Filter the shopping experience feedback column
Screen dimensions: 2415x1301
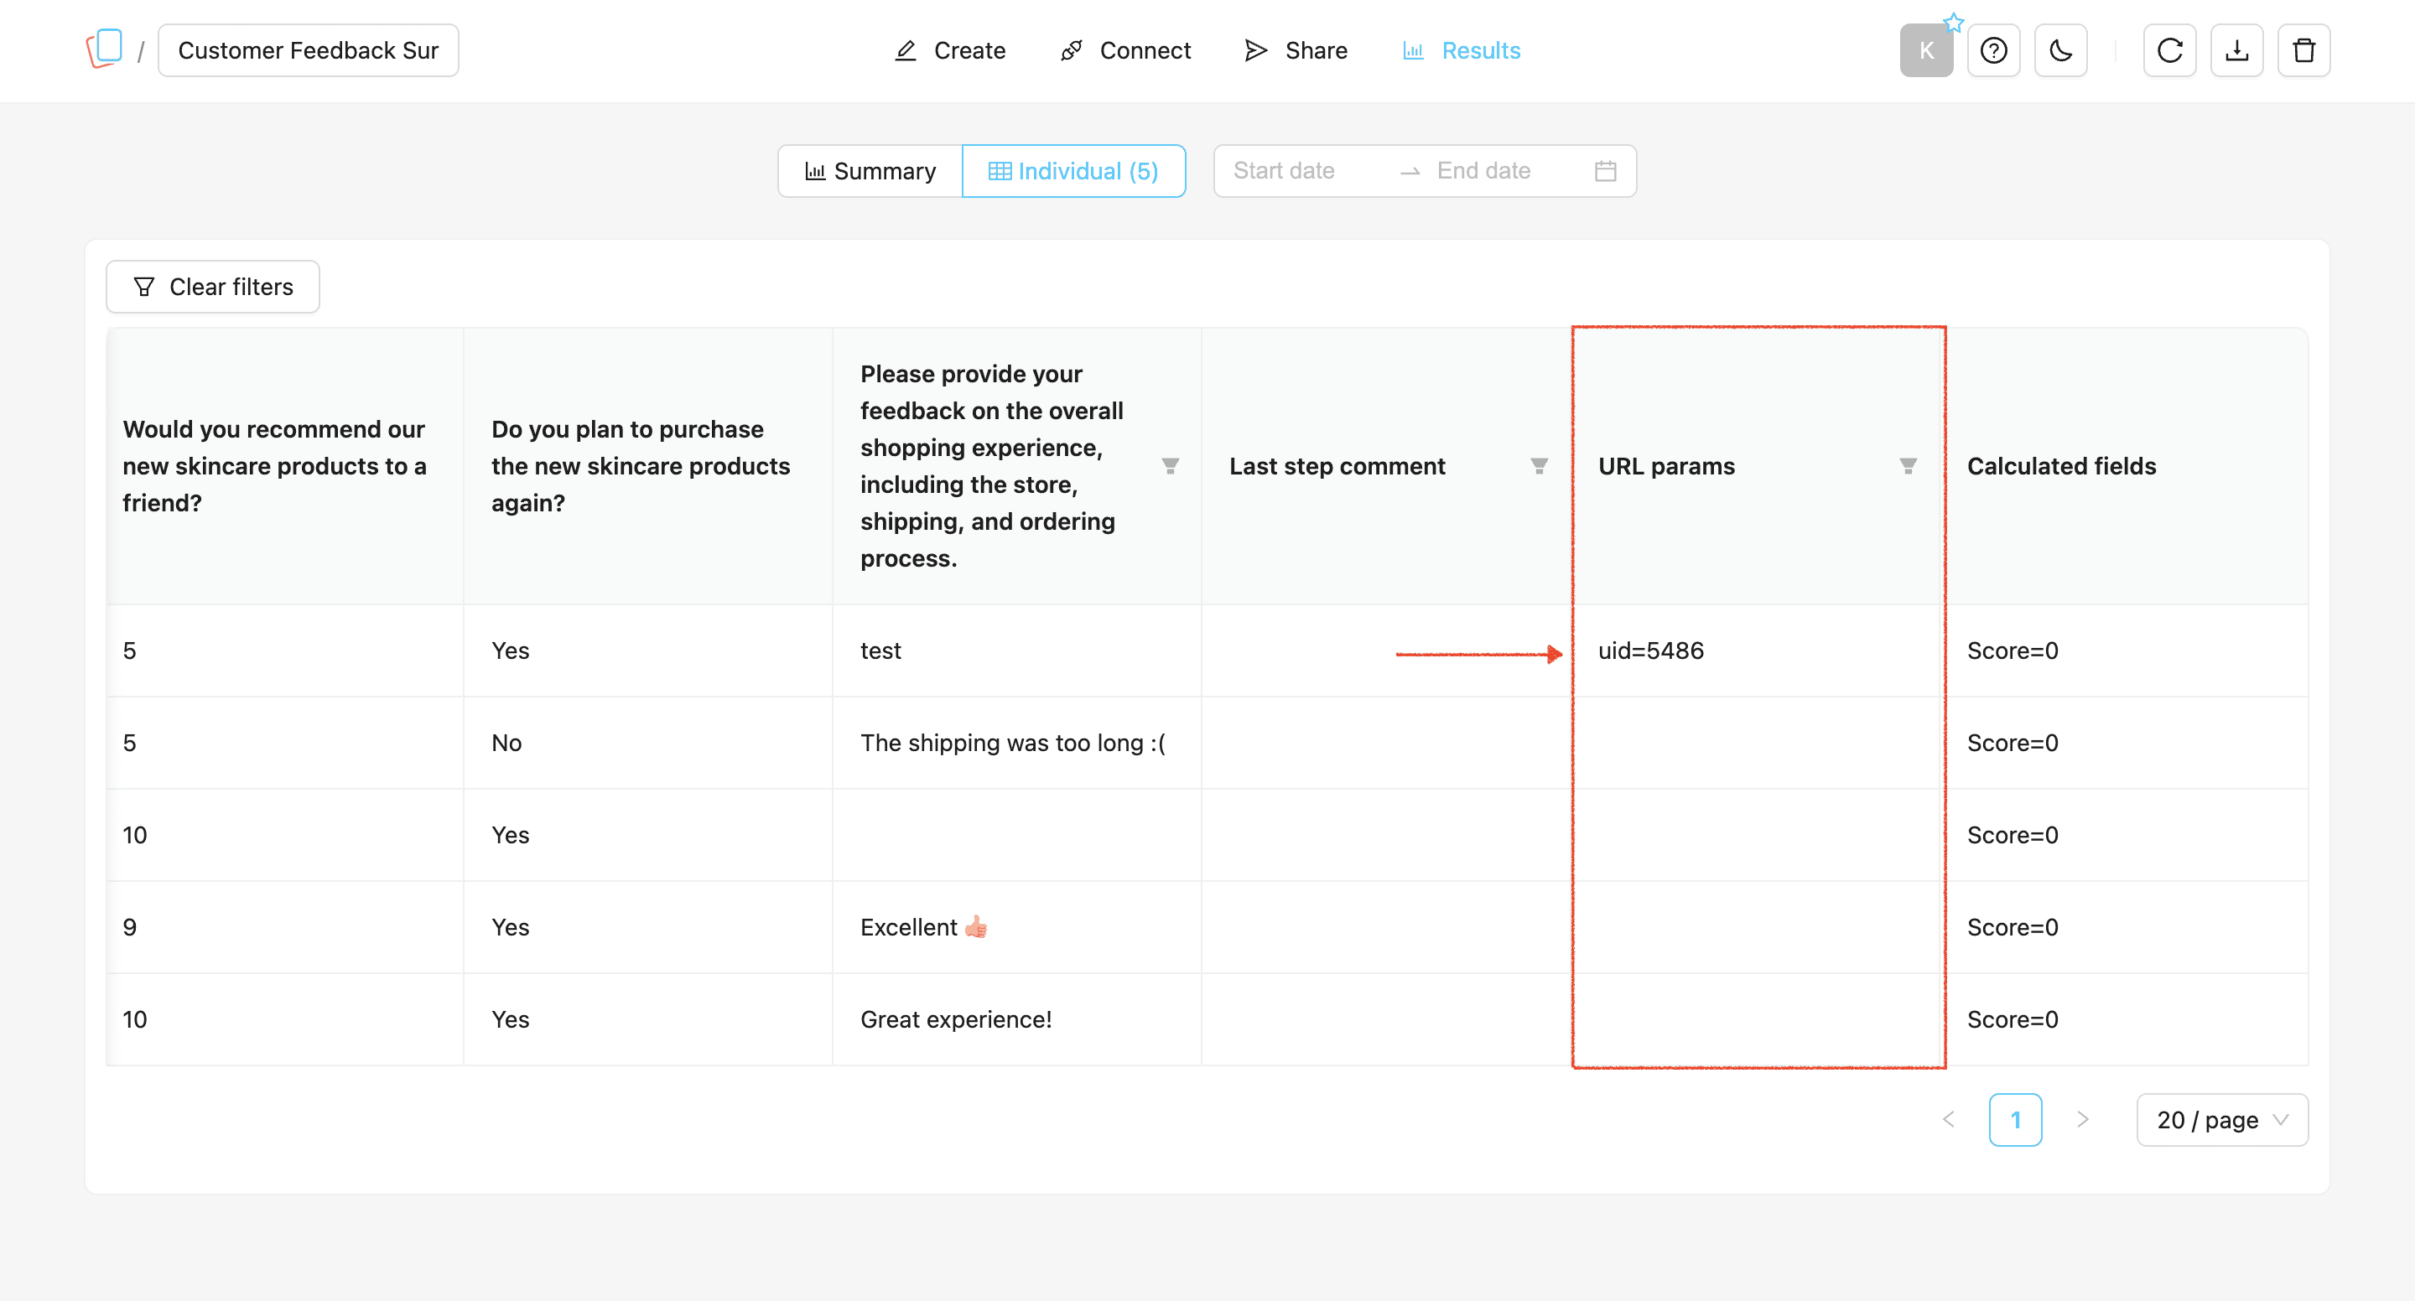tap(1170, 466)
